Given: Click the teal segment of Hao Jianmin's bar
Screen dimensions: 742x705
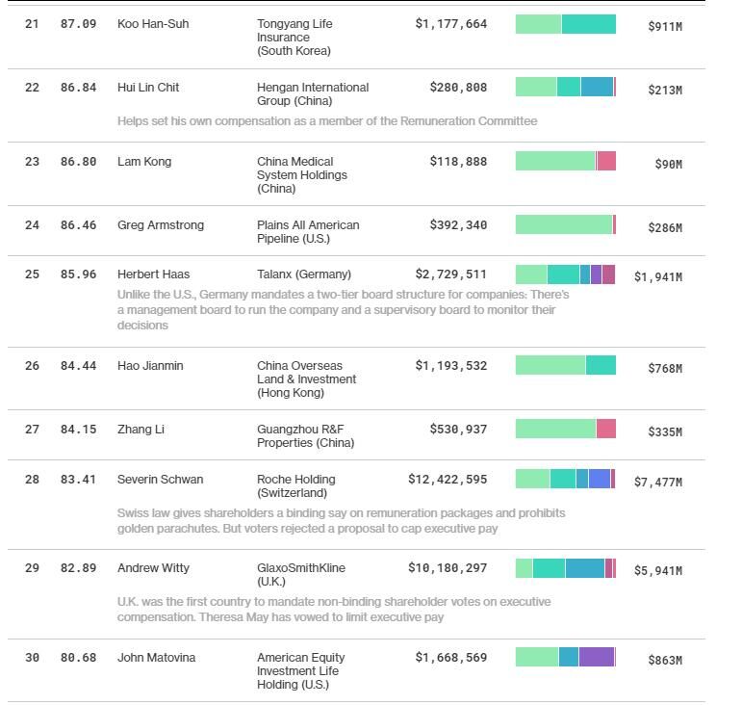Looking at the screenshot, I should pyautogui.click(x=601, y=365).
